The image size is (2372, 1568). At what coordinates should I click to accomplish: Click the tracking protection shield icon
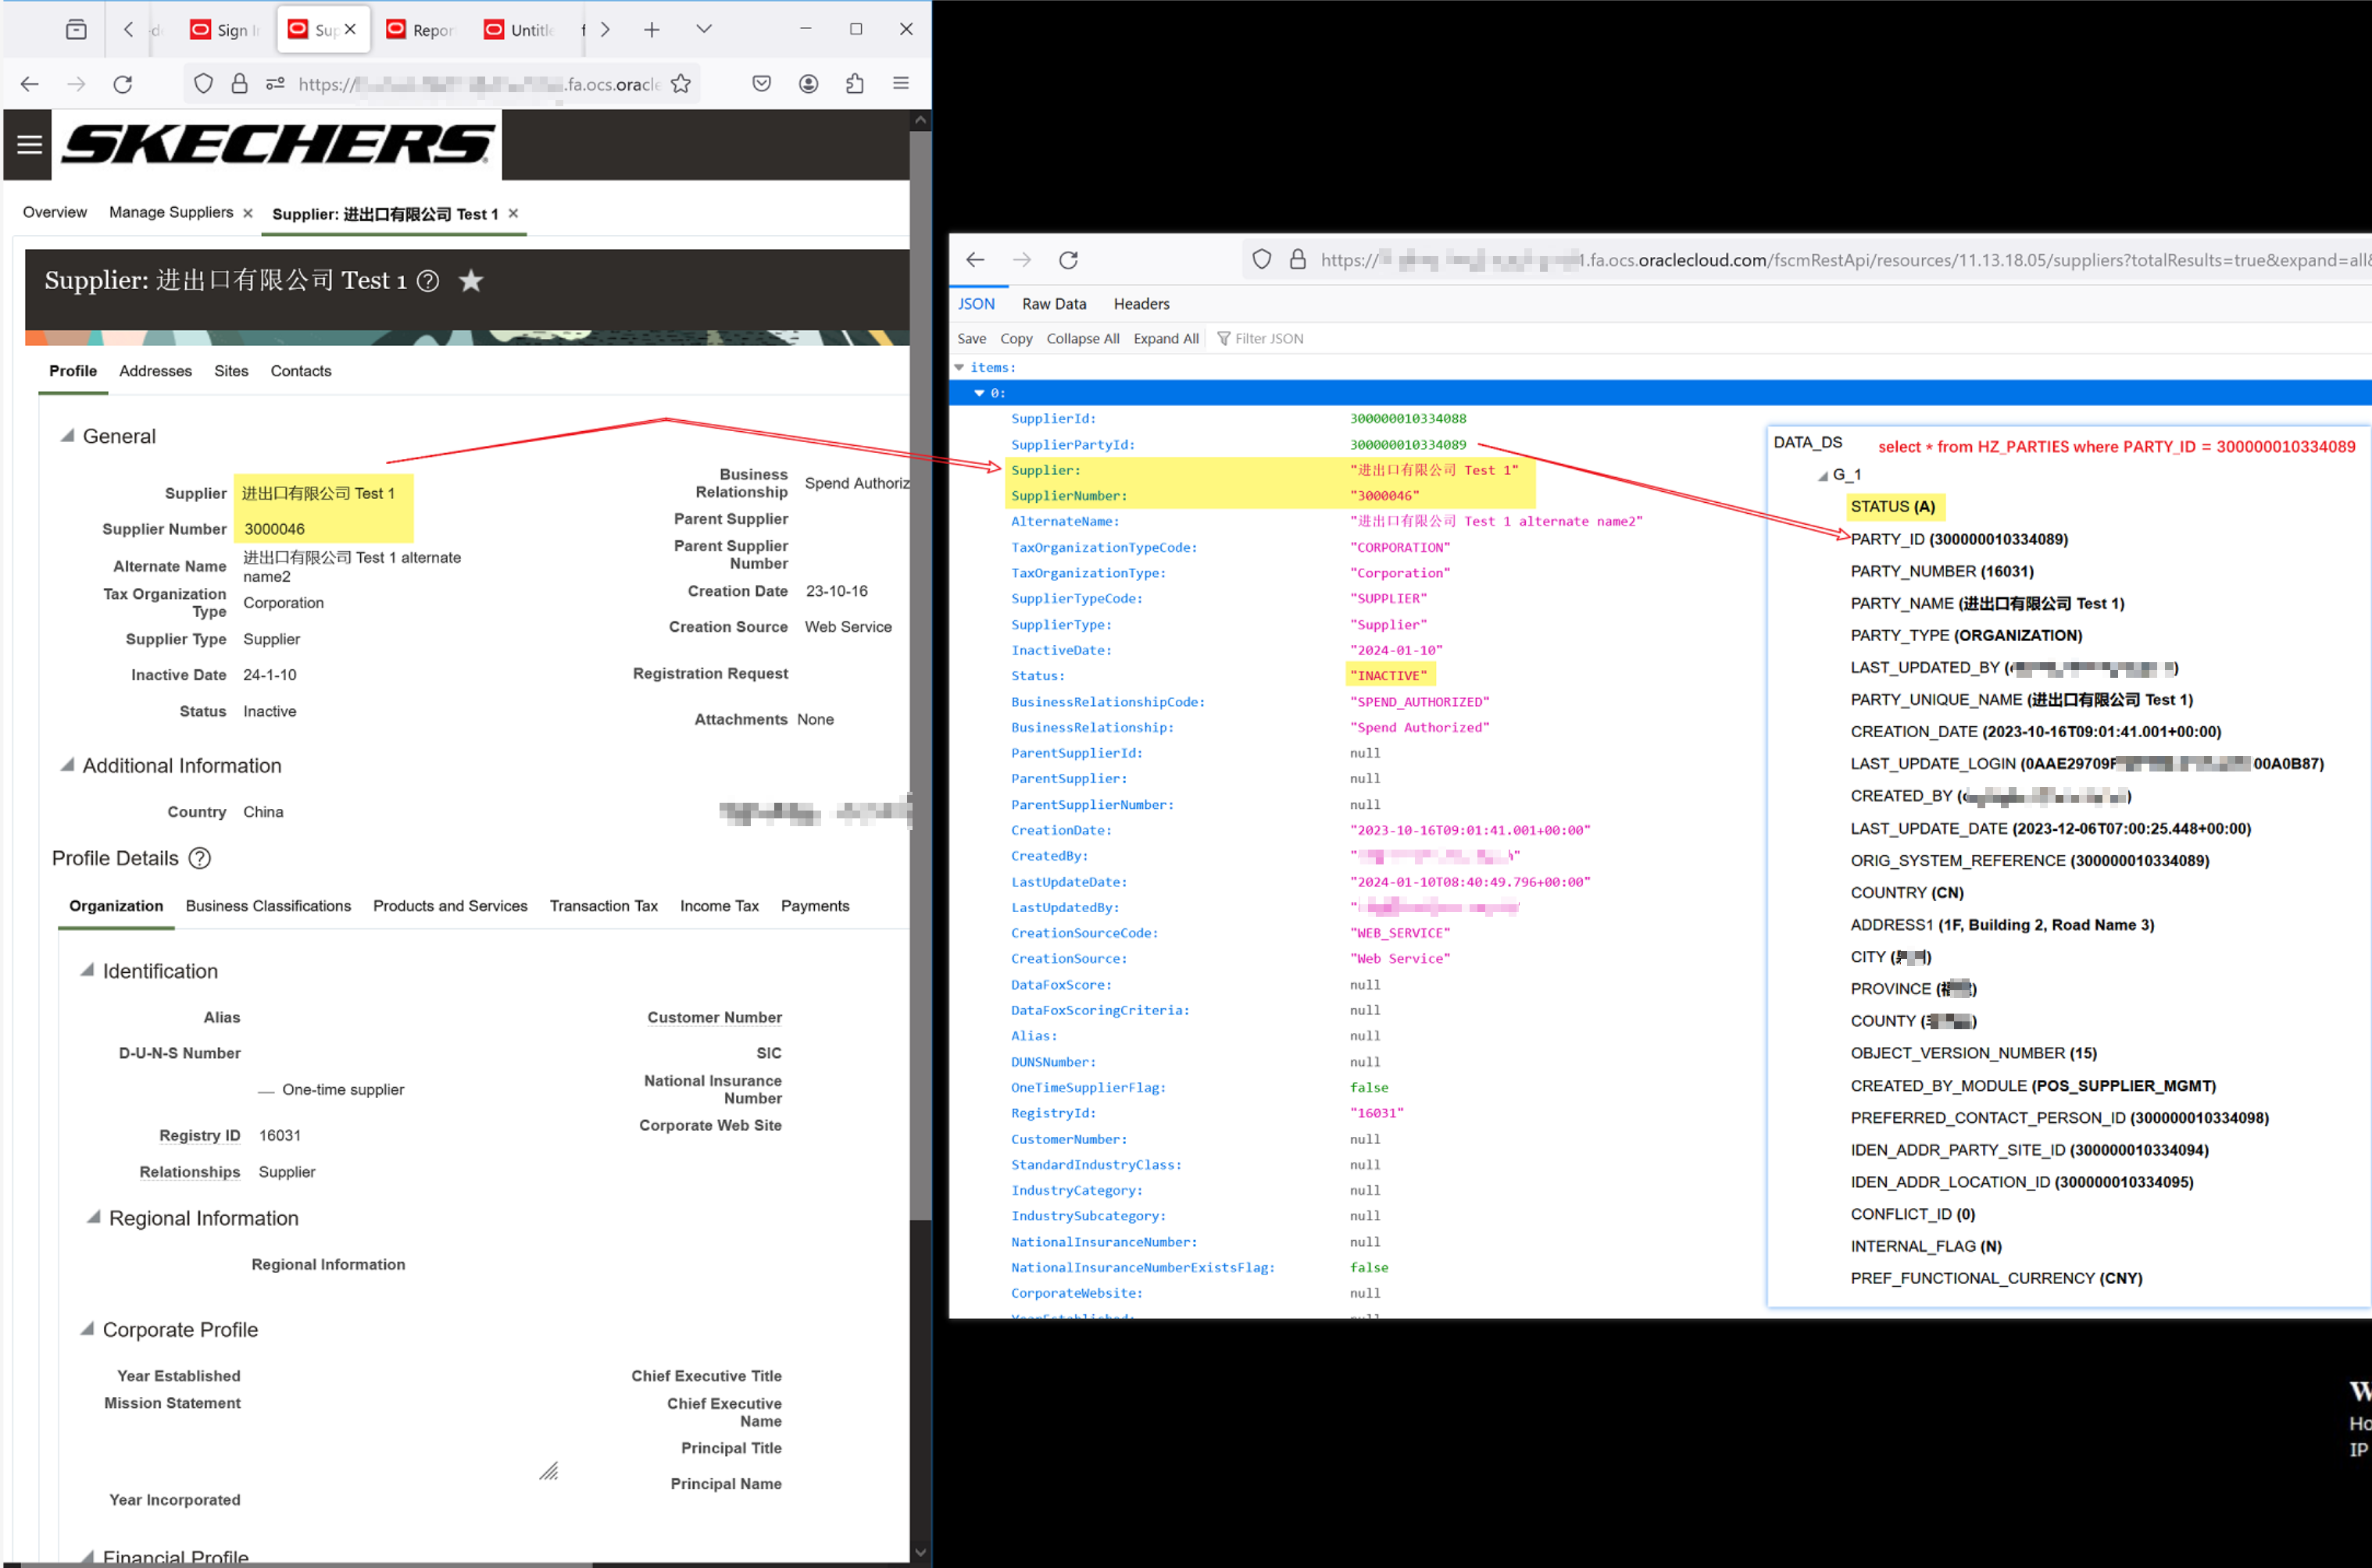point(203,84)
